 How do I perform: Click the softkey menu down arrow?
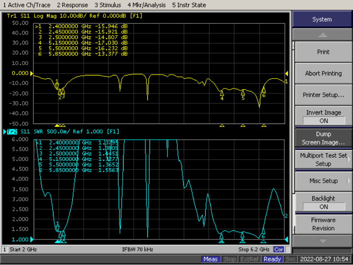tap(322, 241)
